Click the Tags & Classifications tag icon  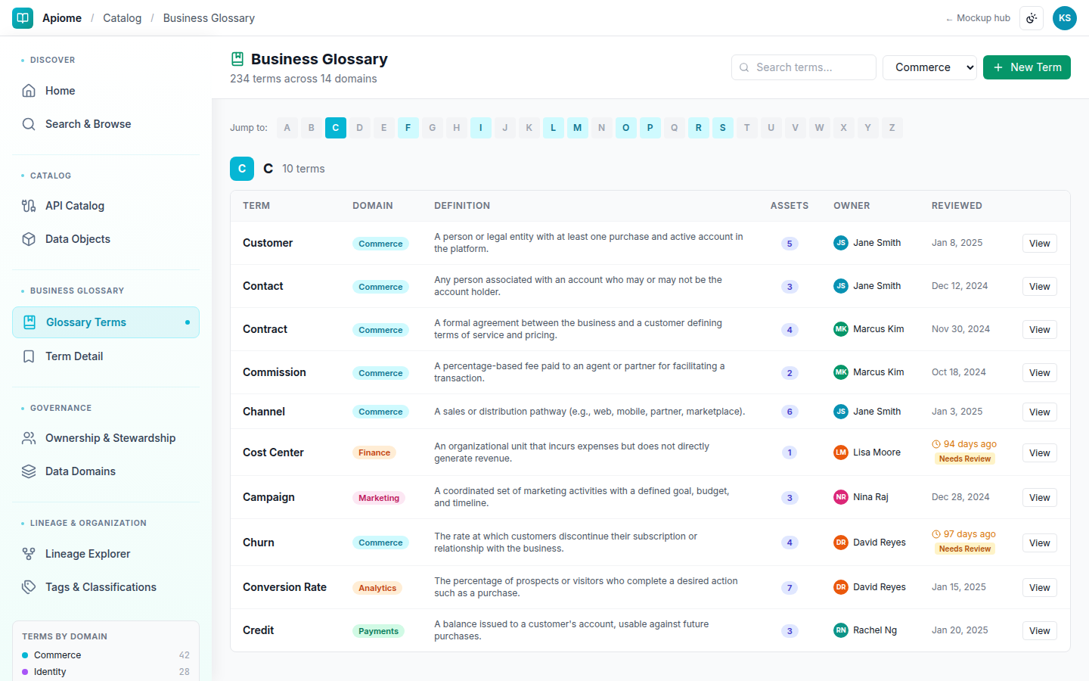click(x=29, y=587)
